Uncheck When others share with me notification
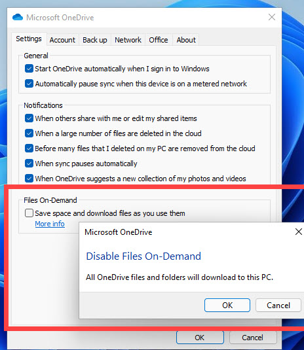This screenshot has height=350, width=304. [x=29, y=118]
